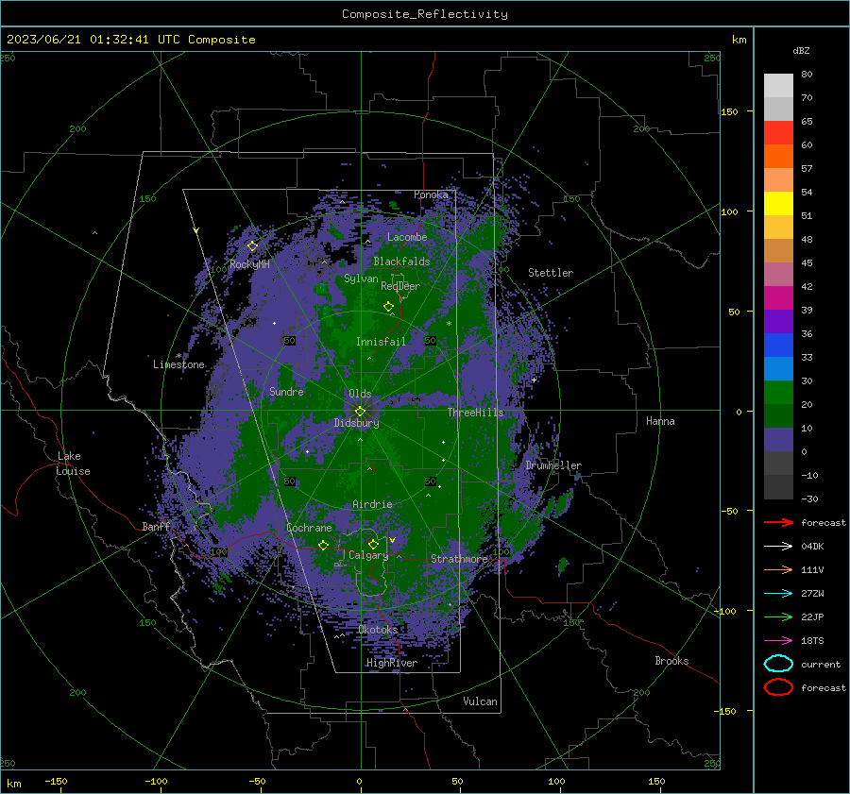
Task: Click the Composite_Reflectivity title text
Action: 425,14
